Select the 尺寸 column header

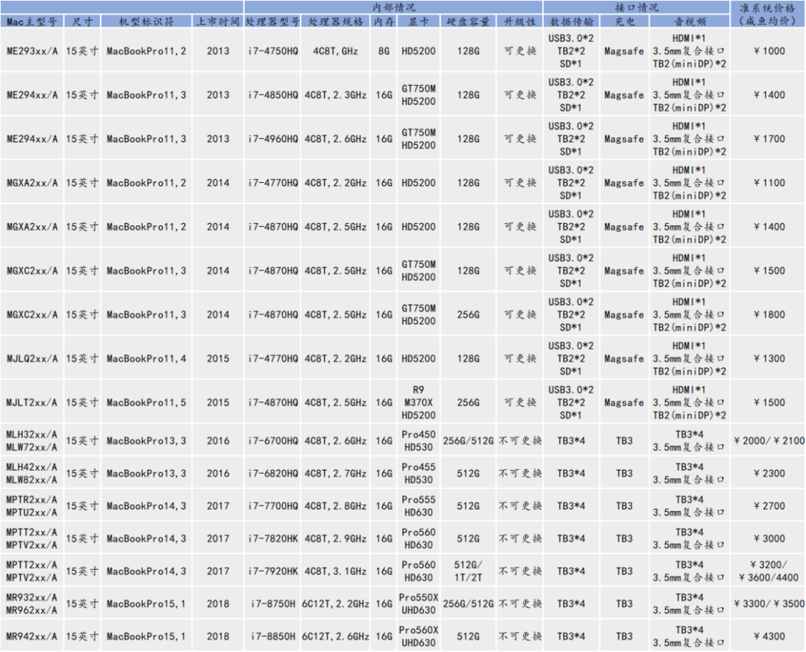click(x=82, y=22)
